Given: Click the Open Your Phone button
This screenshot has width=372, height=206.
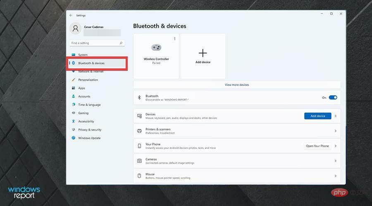Looking at the screenshot, I should tap(317, 146).
